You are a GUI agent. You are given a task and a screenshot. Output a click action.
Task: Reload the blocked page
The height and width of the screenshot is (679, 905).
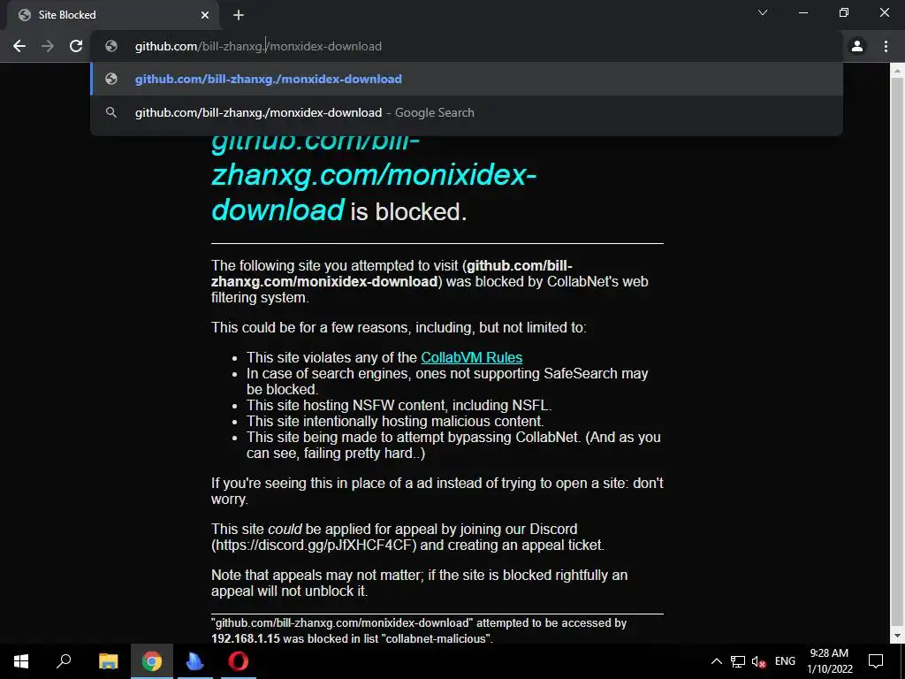(x=76, y=46)
